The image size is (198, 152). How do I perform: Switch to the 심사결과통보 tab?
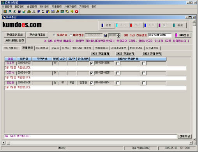(x=118, y=48)
